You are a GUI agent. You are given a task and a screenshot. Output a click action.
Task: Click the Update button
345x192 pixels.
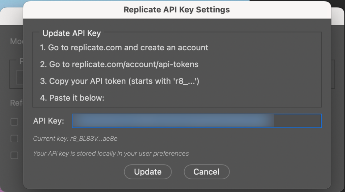pyautogui.click(x=148, y=172)
